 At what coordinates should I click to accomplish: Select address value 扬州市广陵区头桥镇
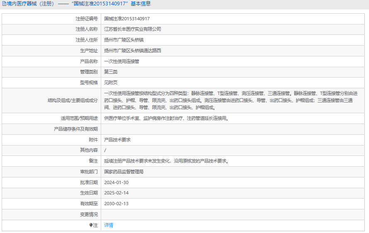(124, 40)
